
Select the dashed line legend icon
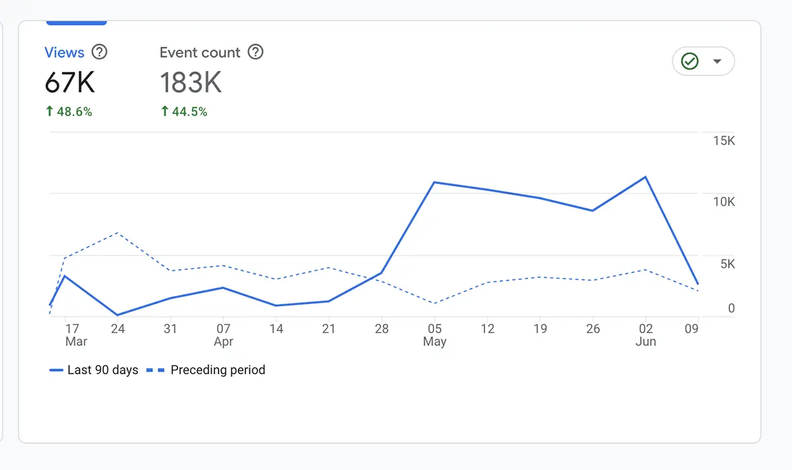coord(154,370)
